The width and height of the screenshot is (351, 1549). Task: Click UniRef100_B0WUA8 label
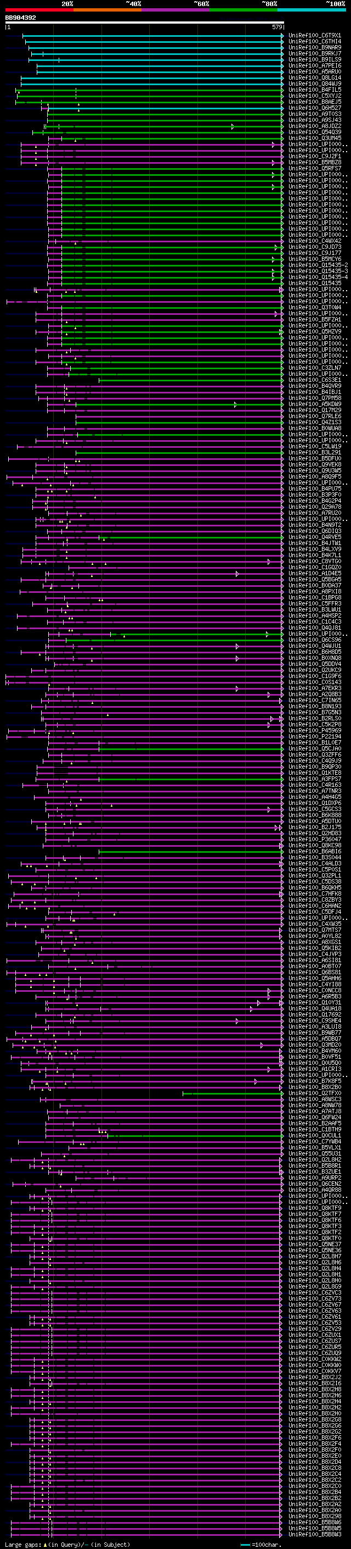click(x=314, y=428)
